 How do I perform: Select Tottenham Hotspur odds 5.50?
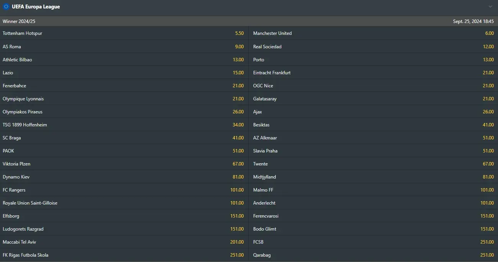point(239,33)
